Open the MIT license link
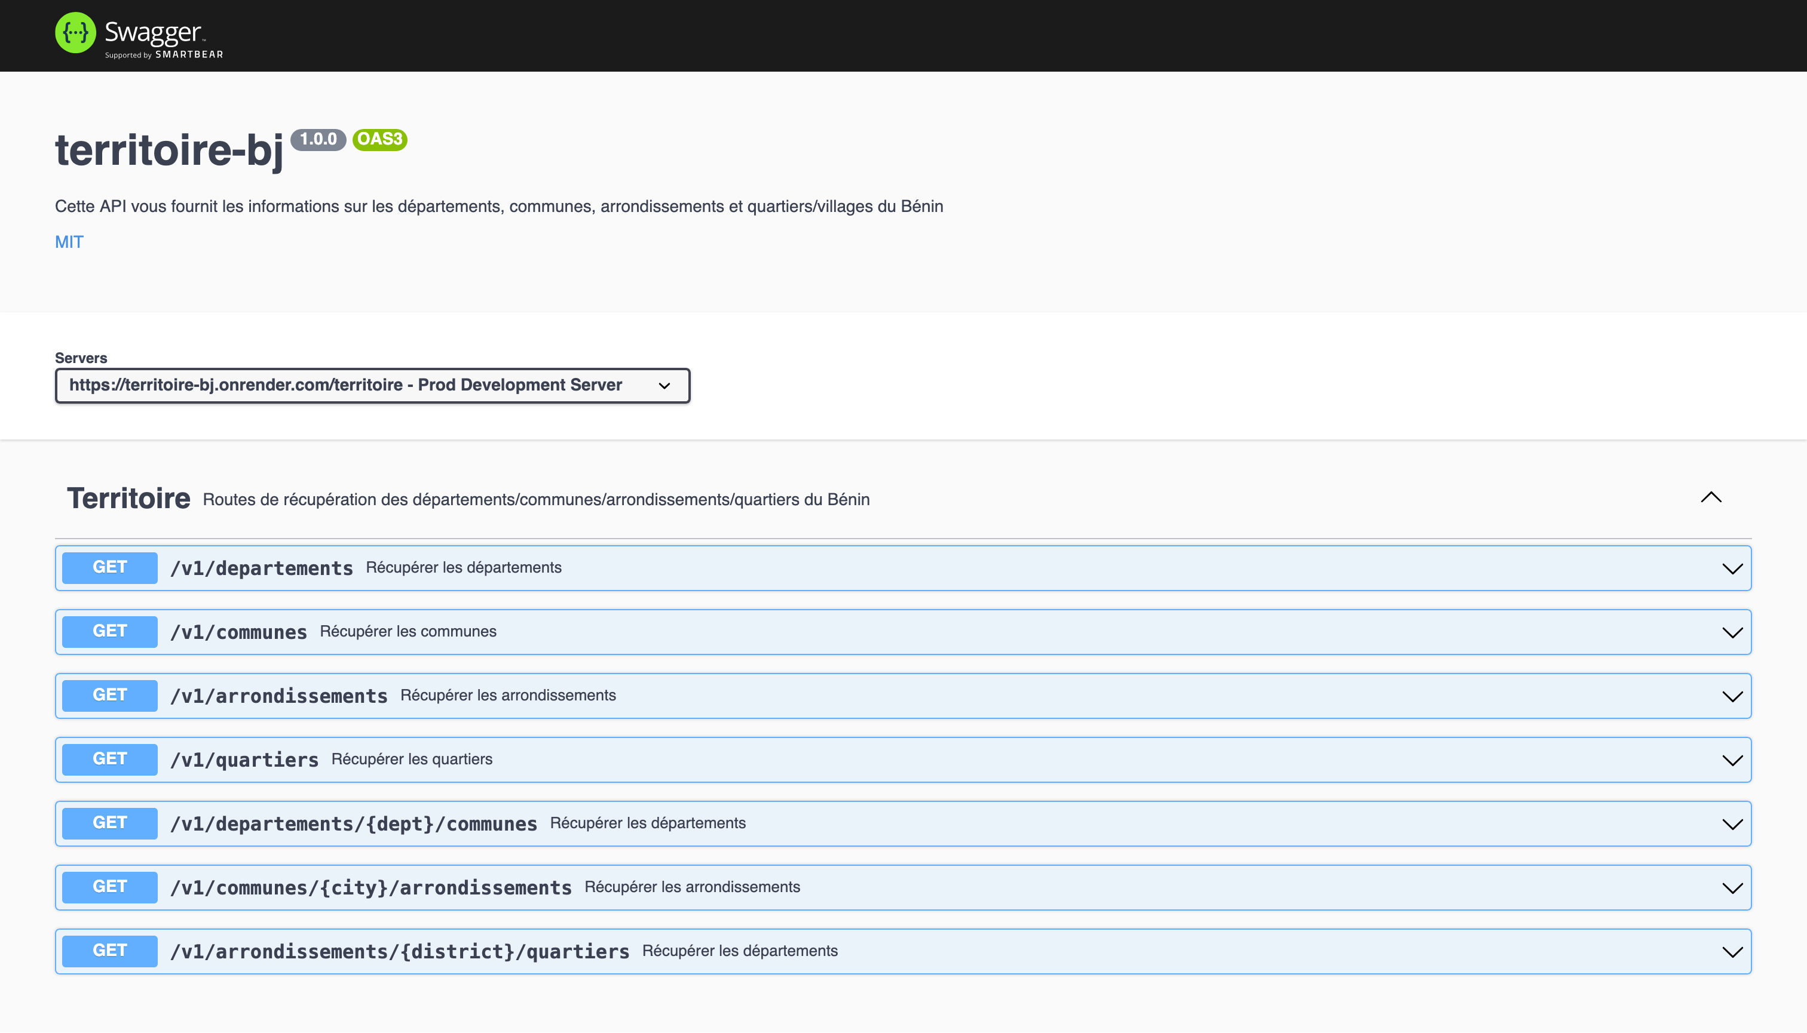This screenshot has width=1807, height=1033. coord(69,242)
